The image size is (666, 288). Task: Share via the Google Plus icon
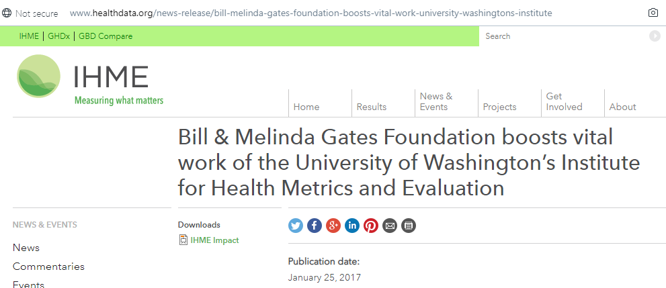click(x=333, y=226)
